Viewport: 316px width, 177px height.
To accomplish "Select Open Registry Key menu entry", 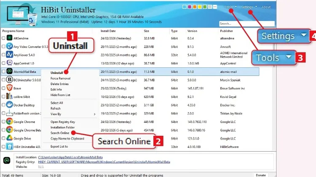I will (x=62, y=122).
